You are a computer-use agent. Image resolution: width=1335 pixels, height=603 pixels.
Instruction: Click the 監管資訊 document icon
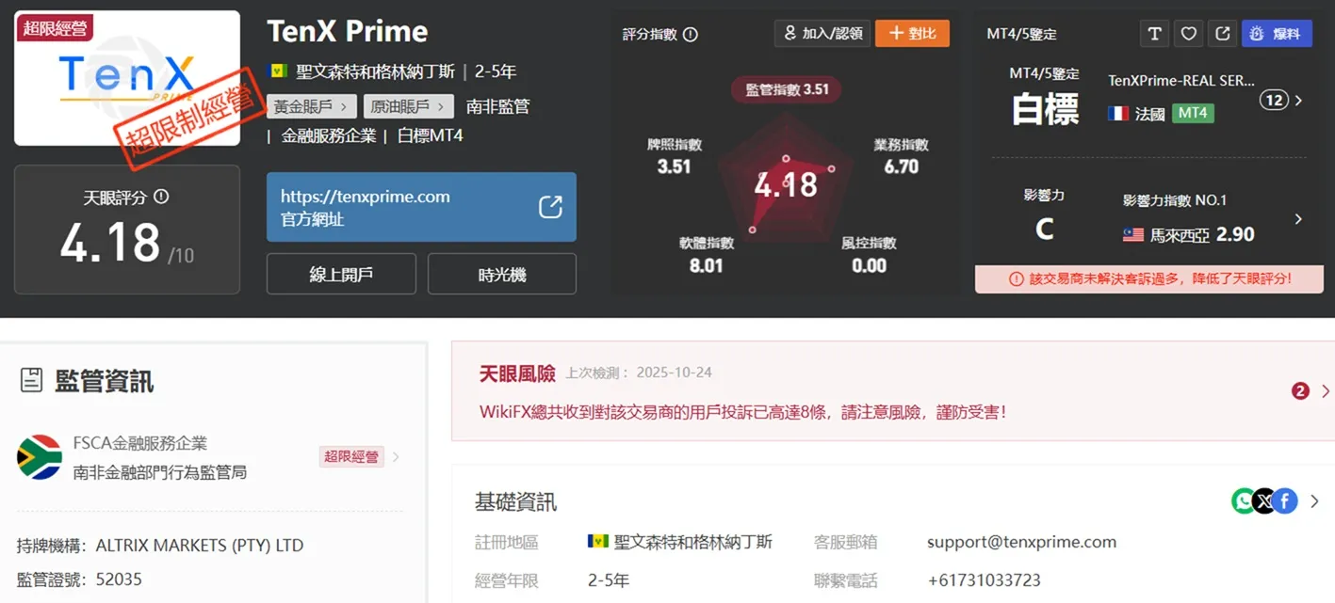(x=31, y=380)
